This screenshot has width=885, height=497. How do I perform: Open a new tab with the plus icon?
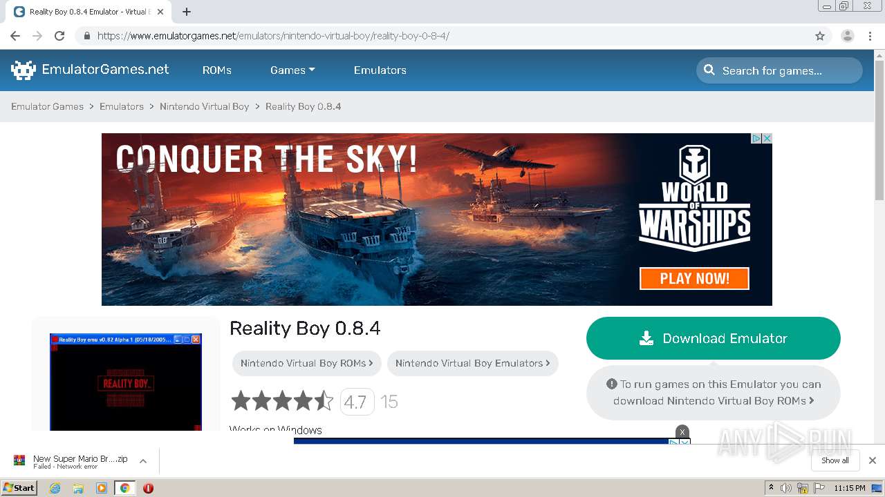[187, 12]
